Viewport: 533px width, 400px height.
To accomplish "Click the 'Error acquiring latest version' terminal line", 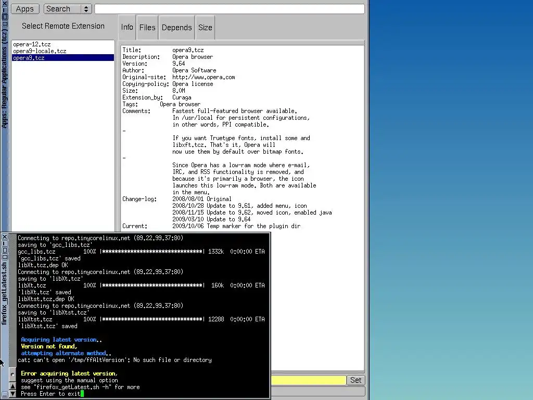I will (69, 373).
